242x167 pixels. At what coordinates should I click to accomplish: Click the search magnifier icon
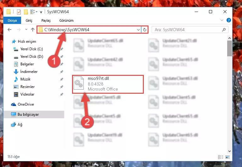click(x=224, y=30)
